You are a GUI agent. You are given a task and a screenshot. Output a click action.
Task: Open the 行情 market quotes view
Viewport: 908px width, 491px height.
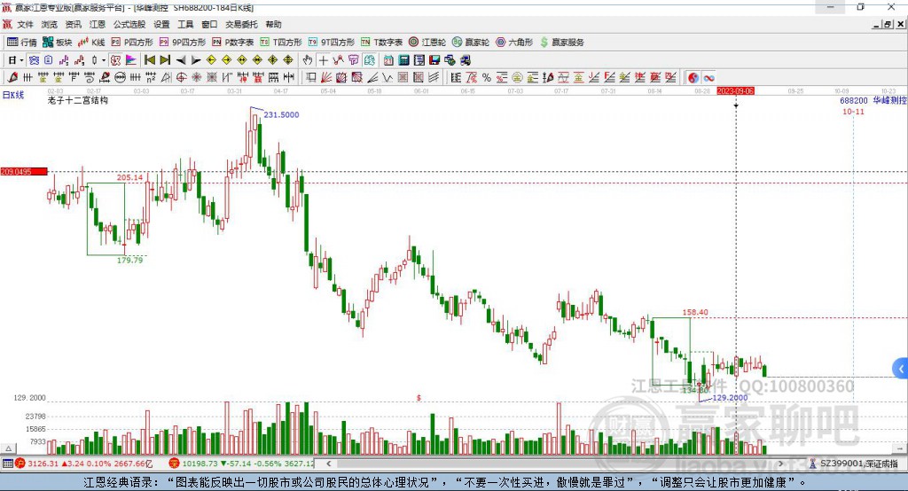[x=22, y=43]
